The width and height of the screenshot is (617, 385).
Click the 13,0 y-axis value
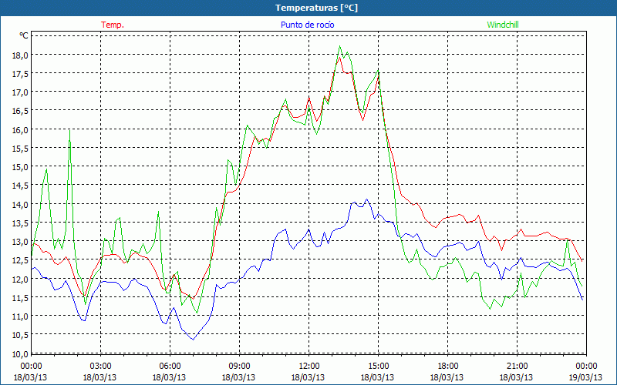pyautogui.click(x=22, y=242)
